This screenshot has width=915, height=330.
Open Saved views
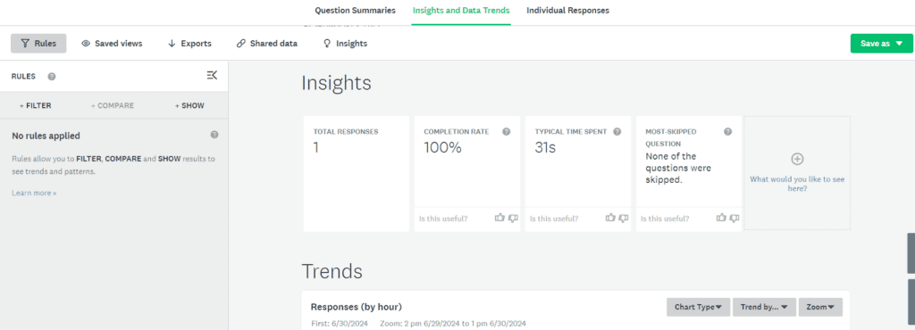(112, 44)
